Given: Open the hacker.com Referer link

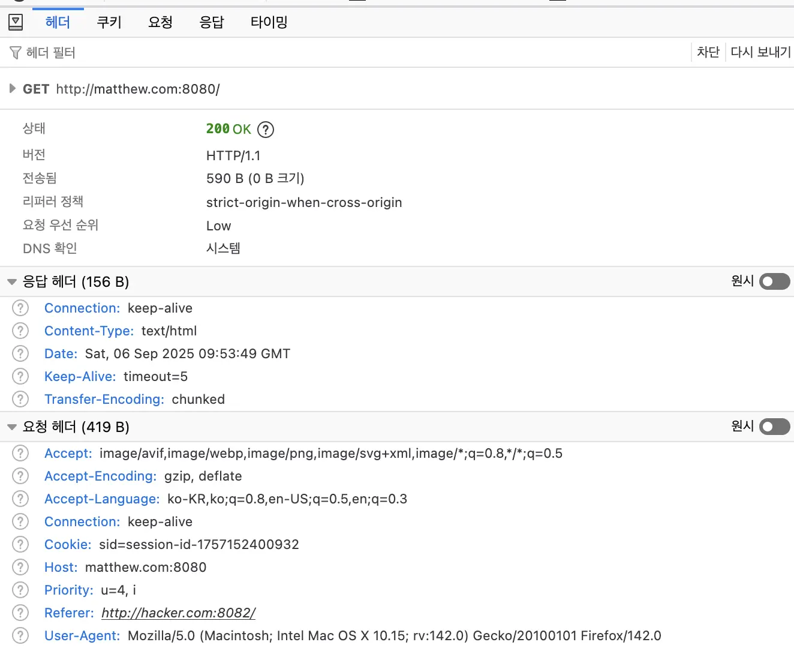Looking at the screenshot, I should point(178,613).
